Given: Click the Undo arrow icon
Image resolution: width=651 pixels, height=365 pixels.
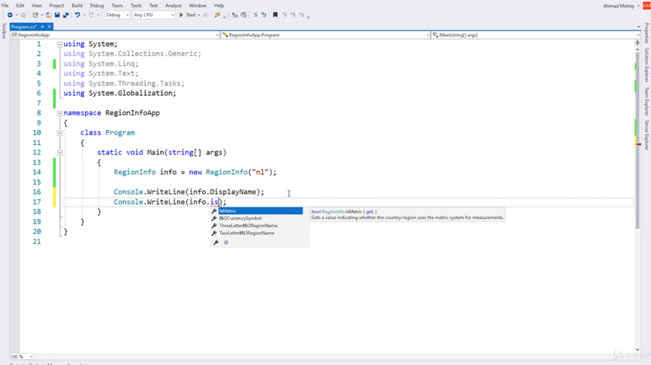Looking at the screenshot, I should pyautogui.click(x=77, y=15).
